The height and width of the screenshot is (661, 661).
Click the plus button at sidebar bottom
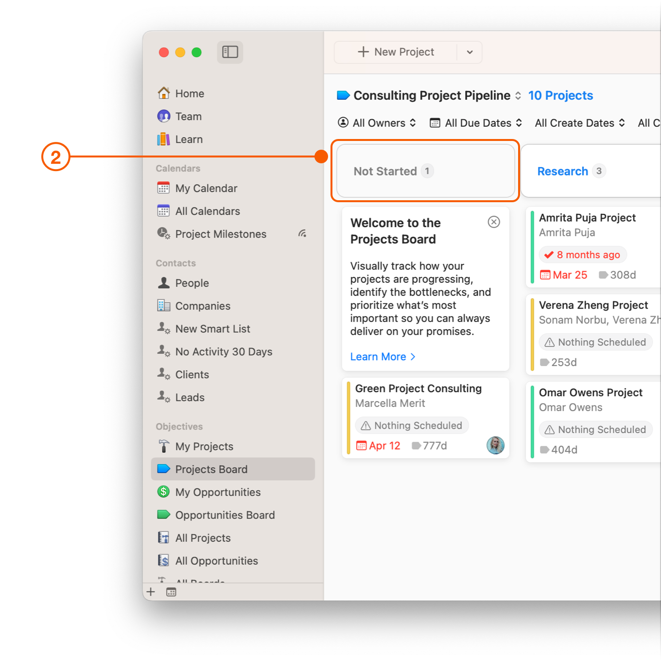click(151, 591)
